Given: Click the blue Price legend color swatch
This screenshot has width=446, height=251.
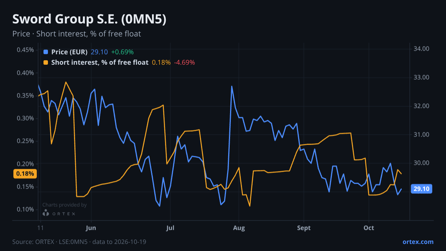Looking at the screenshot, I should point(46,52).
